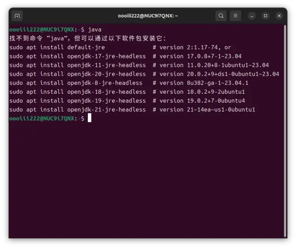This screenshot has height=248, width=296.
Task: Minimize the terminal window
Action: click(252, 16)
